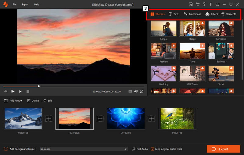Switch to the Transitions tab

pyautogui.click(x=192, y=14)
